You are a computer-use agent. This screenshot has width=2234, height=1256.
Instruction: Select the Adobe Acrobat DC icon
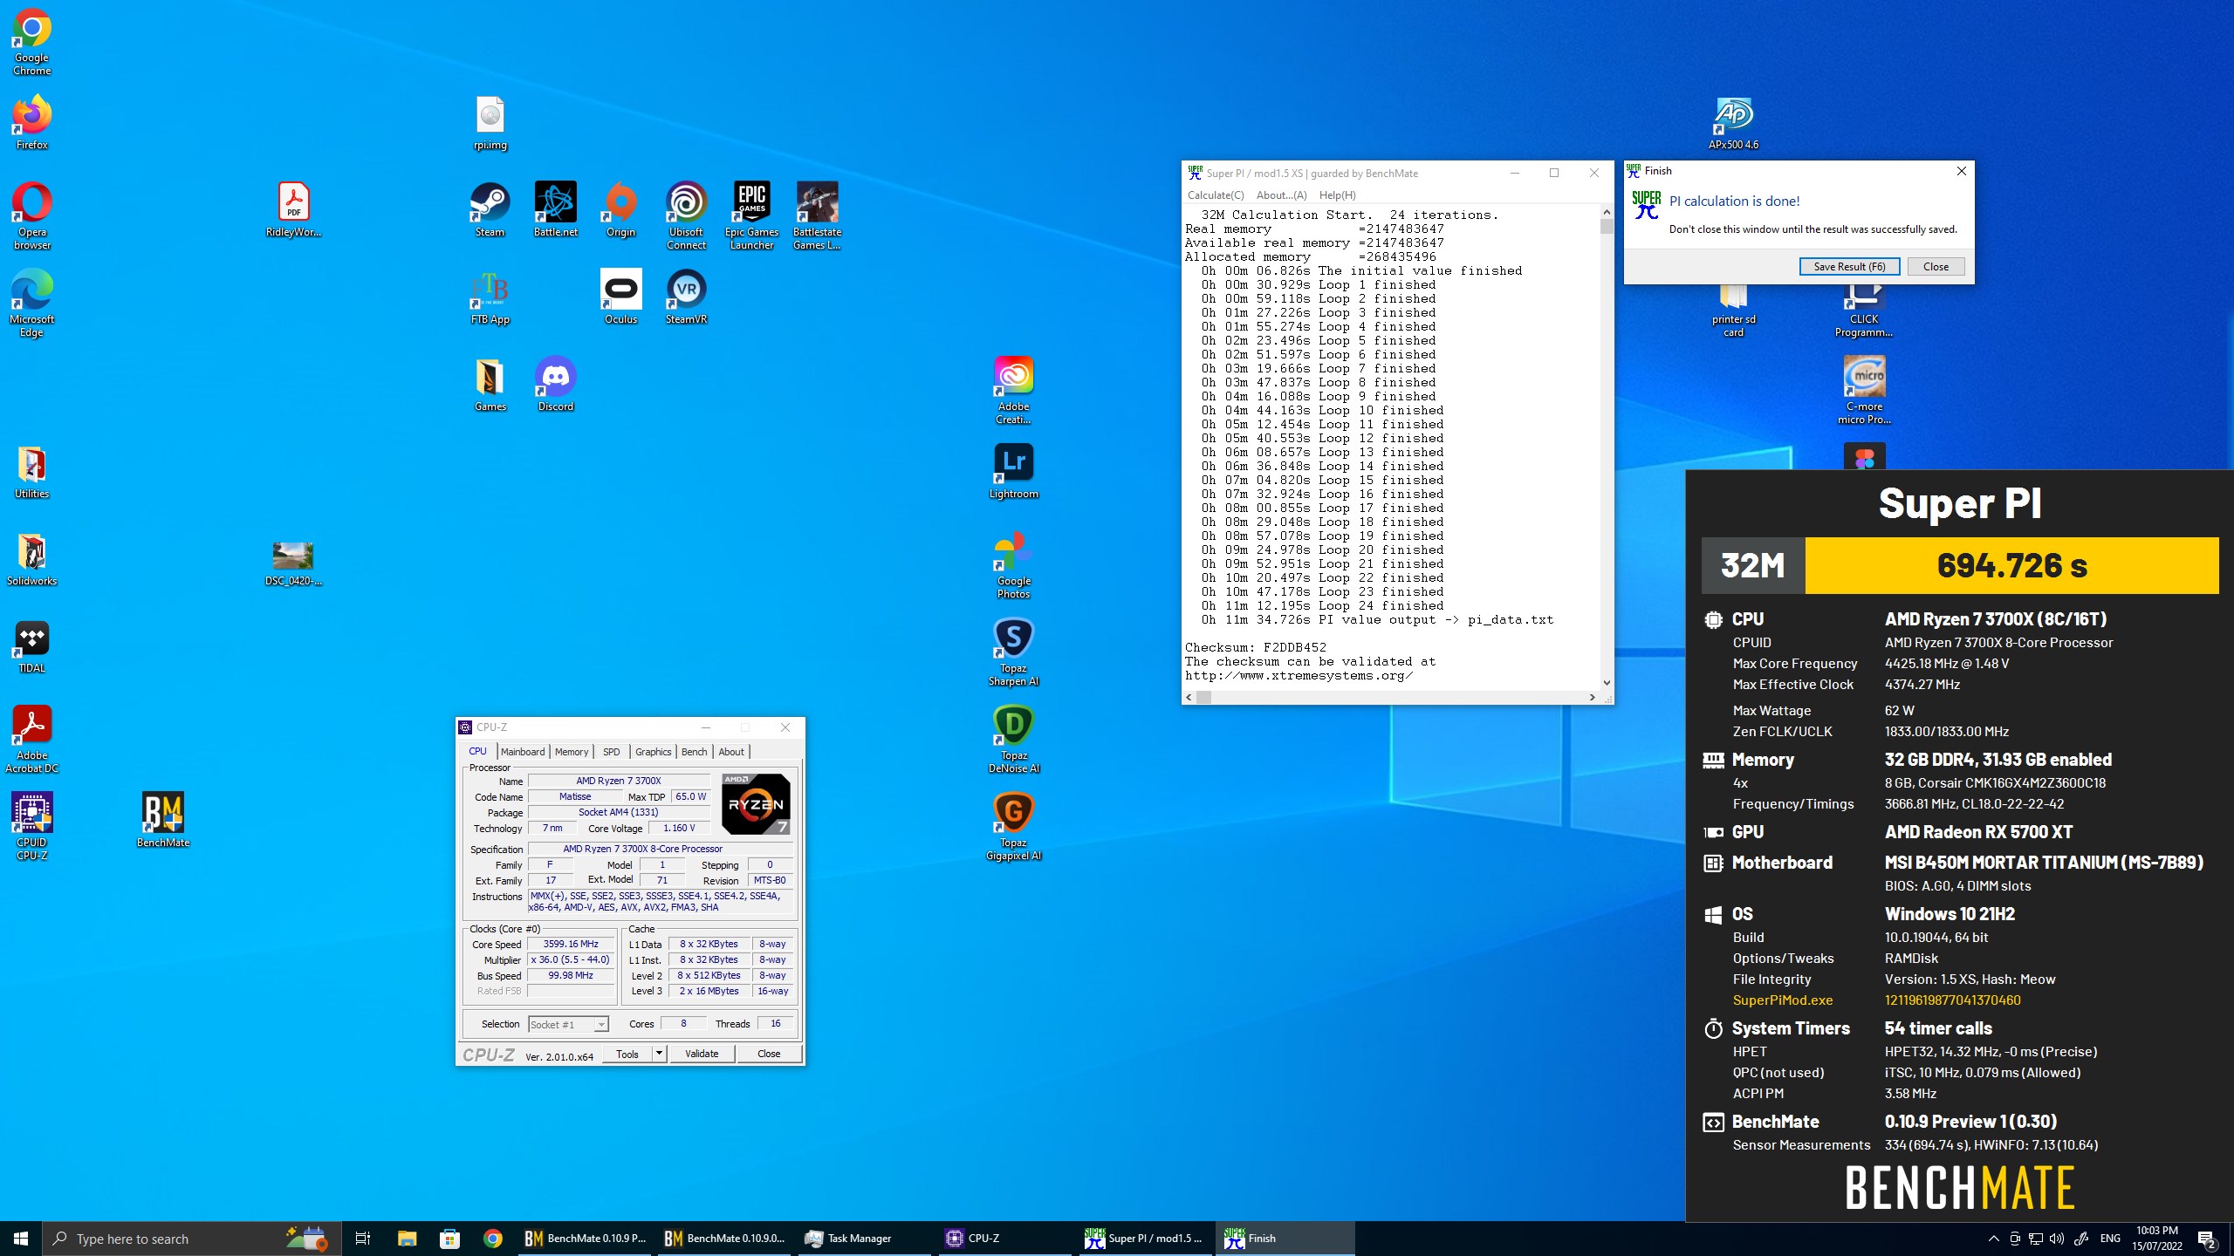(x=31, y=739)
